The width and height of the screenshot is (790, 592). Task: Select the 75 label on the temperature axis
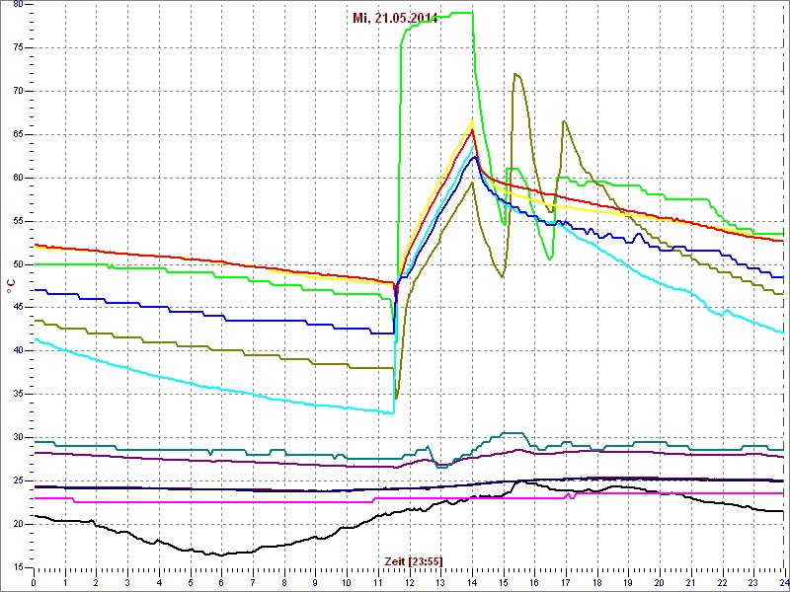18,47
